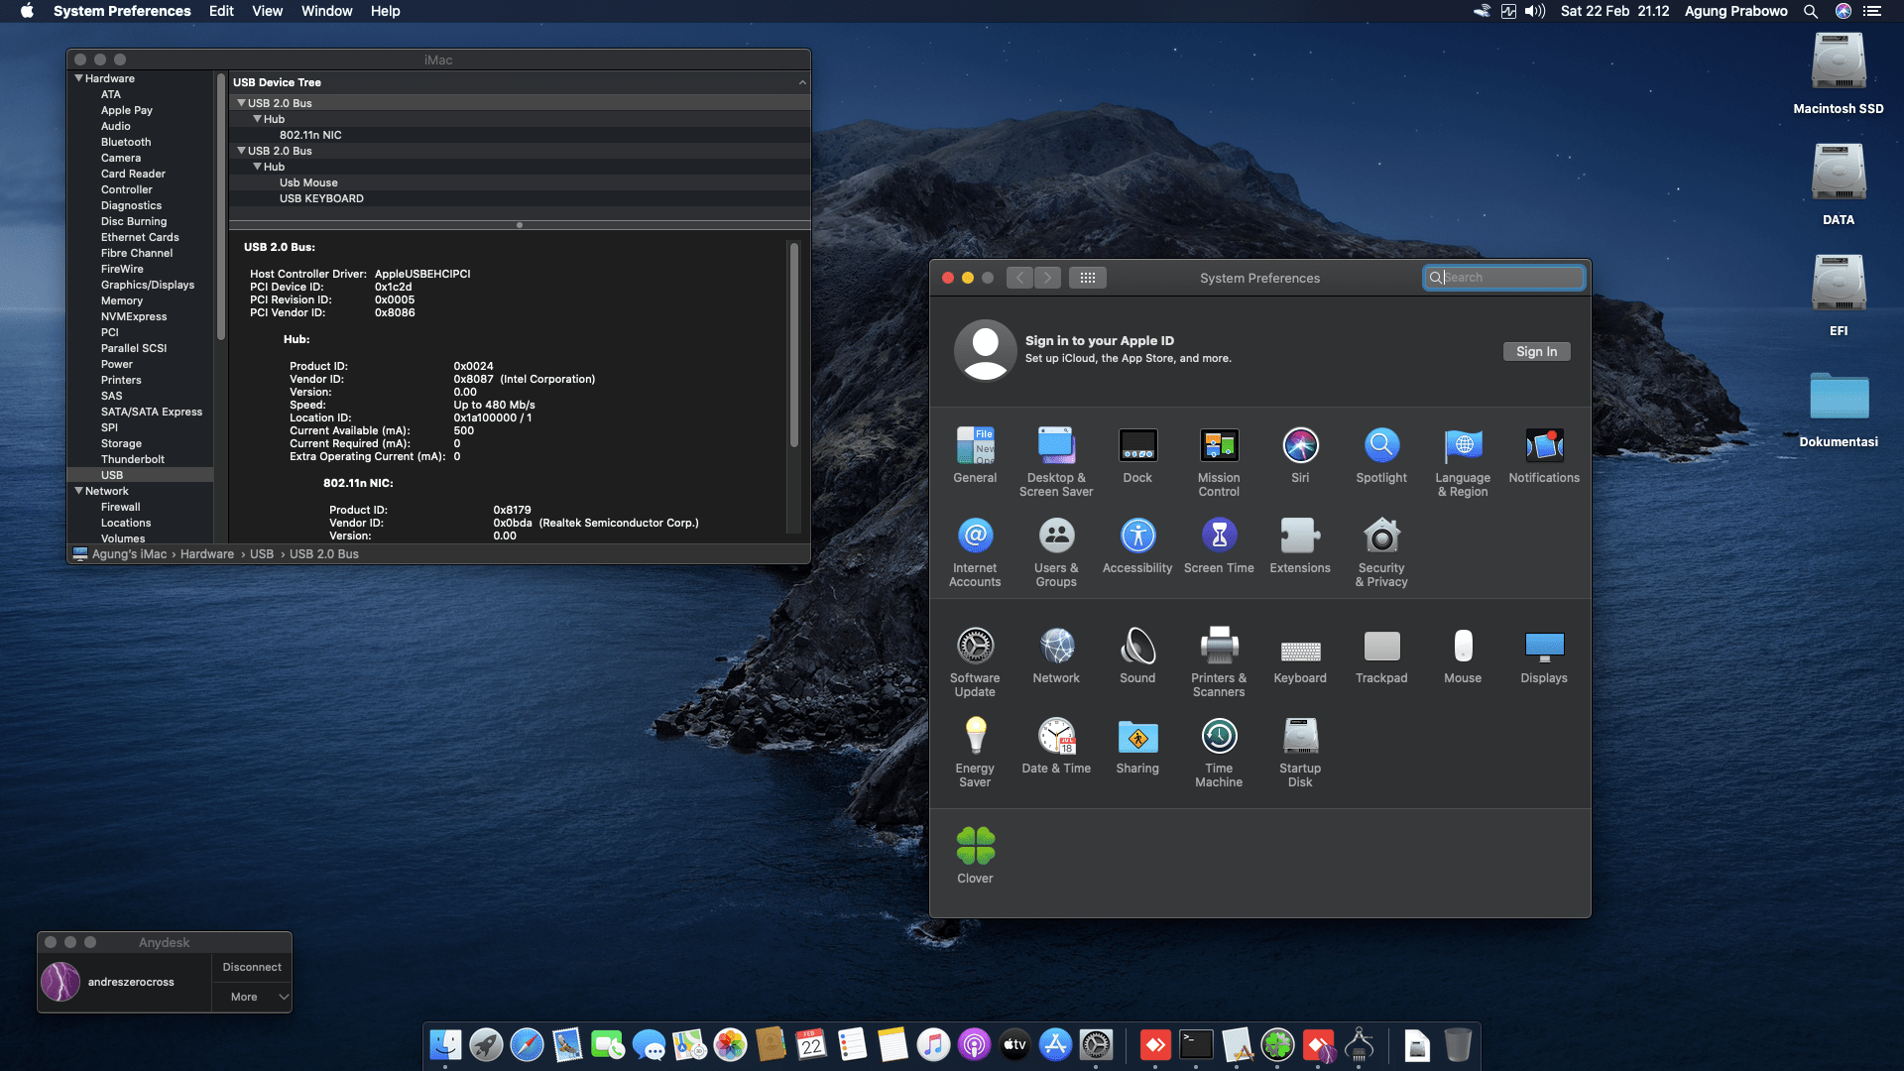Image resolution: width=1904 pixels, height=1071 pixels.
Task: Open Users & Groups preferences
Action: [1056, 552]
